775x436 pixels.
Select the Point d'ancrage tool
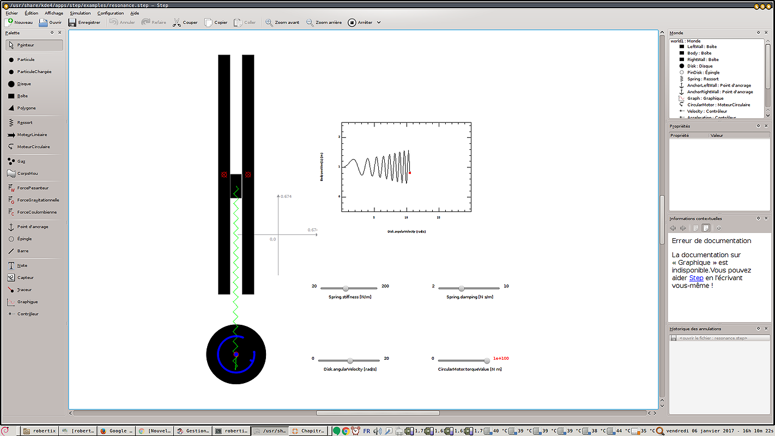pos(34,227)
